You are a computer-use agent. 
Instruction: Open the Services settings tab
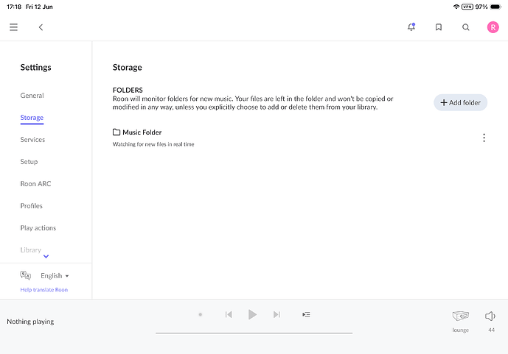[x=32, y=140]
